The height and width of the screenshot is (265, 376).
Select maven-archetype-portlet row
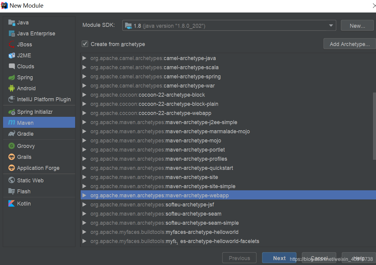coord(228,150)
